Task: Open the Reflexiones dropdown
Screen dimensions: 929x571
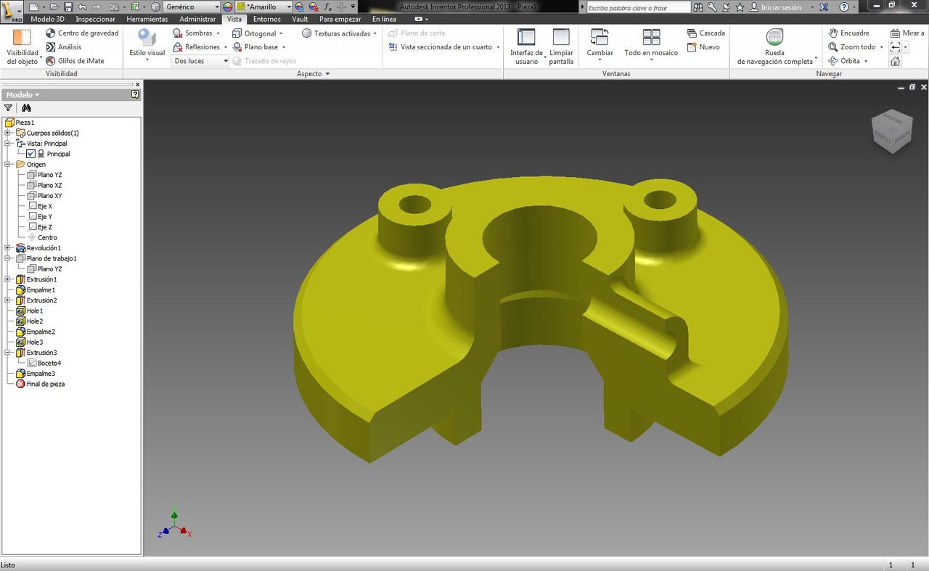Action: [200, 47]
